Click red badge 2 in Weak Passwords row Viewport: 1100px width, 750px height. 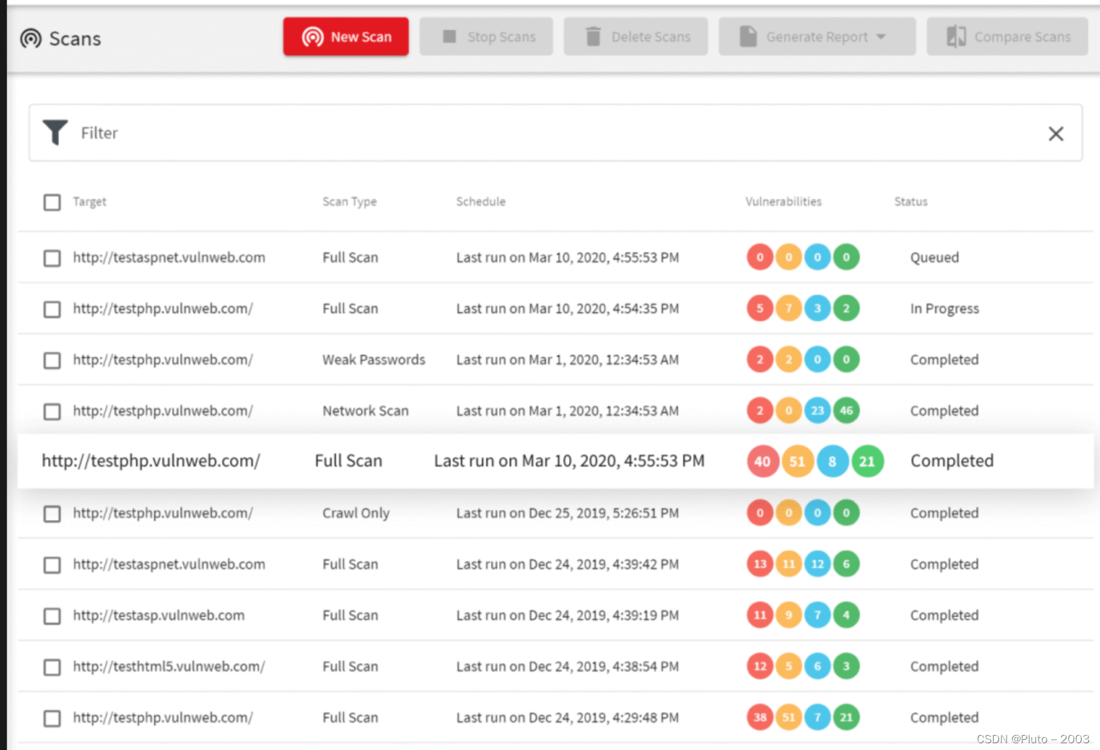[x=760, y=359]
